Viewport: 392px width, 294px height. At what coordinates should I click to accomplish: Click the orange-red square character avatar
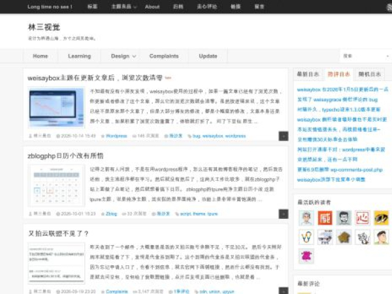pos(325,218)
